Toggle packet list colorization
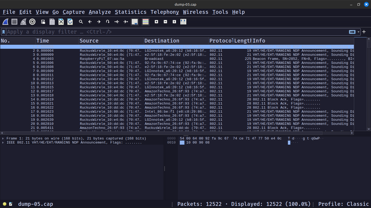 click(146, 22)
